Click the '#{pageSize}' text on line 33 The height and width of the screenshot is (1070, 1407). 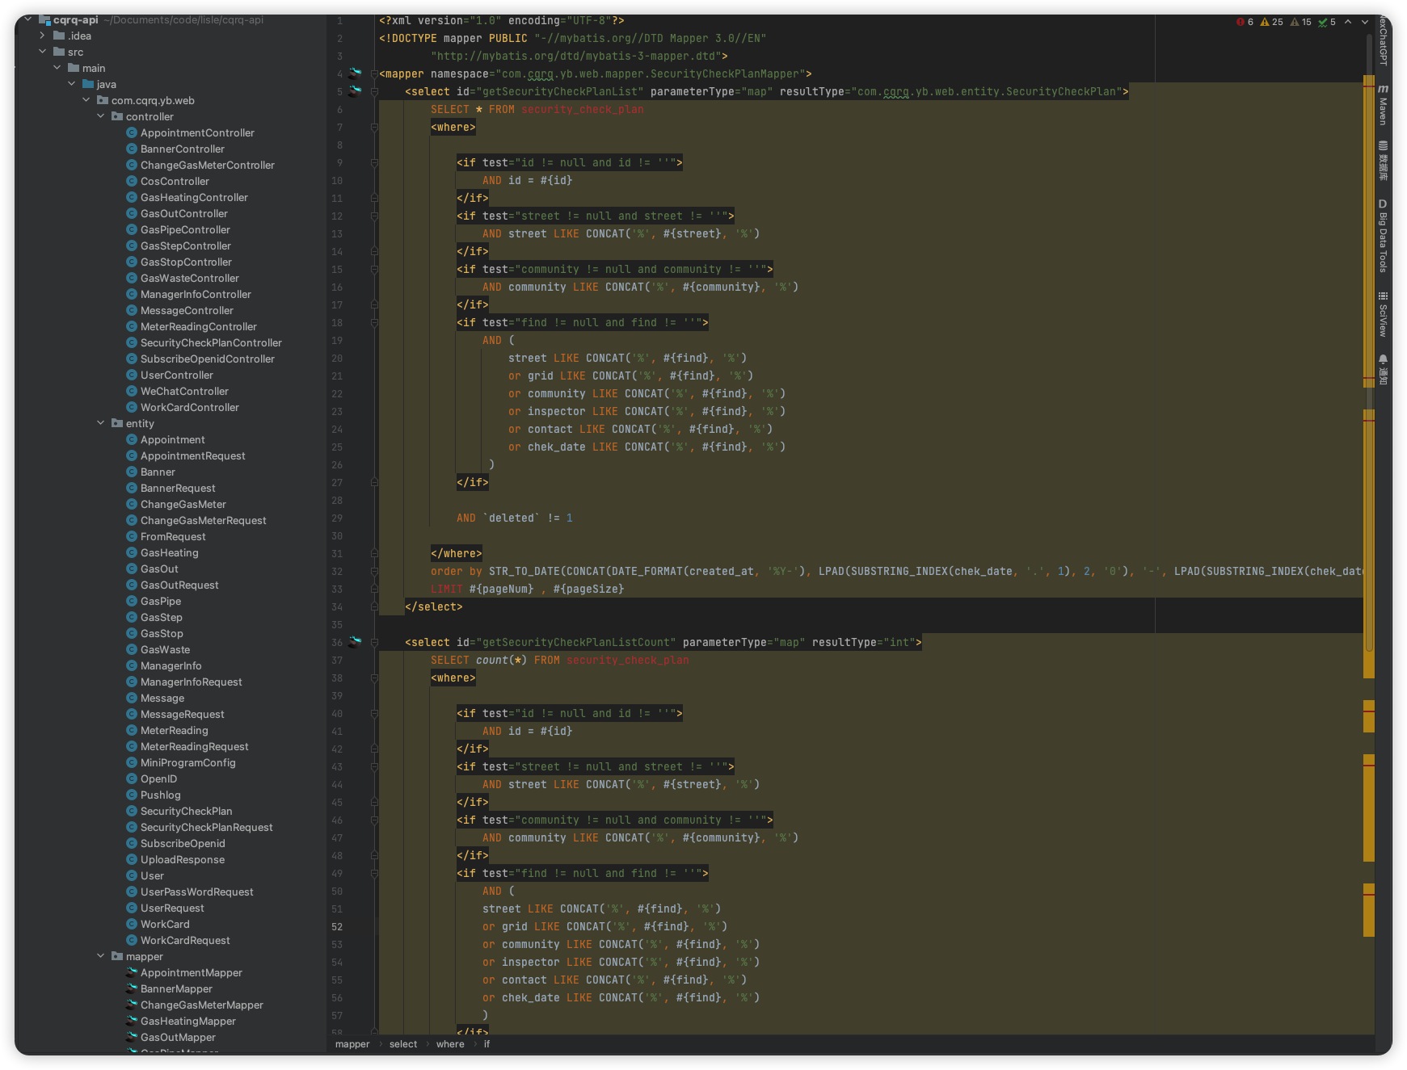coord(588,589)
